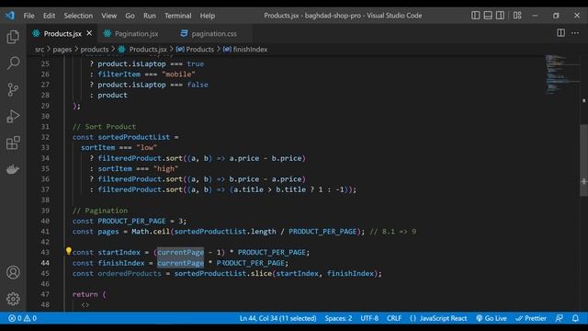
Task: Open the Run and Debug view
Action: (13, 117)
